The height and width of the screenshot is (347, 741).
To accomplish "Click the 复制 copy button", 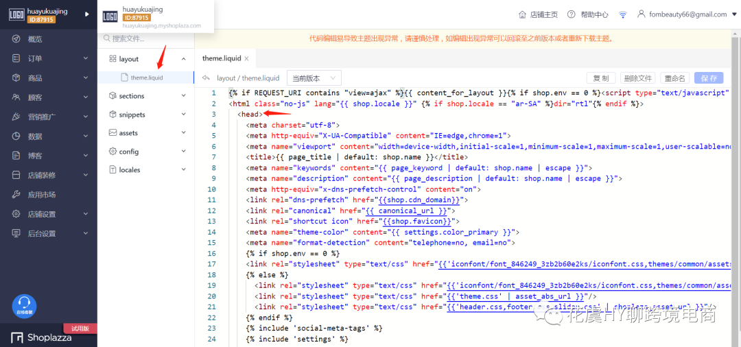I will (x=601, y=78).
